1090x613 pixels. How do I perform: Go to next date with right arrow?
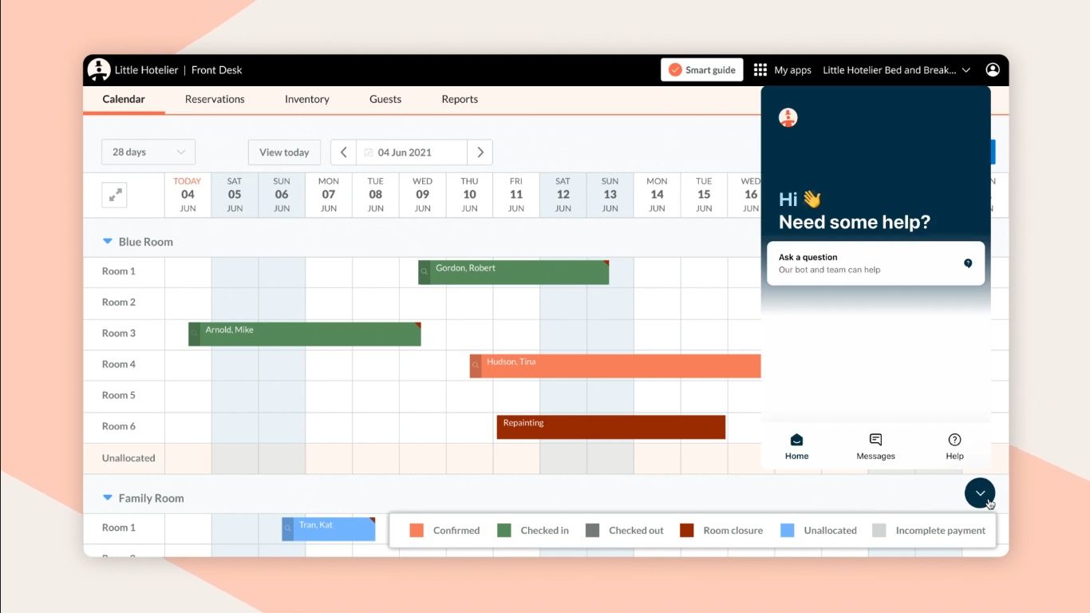pyautogui.click(x=480, y=152)
